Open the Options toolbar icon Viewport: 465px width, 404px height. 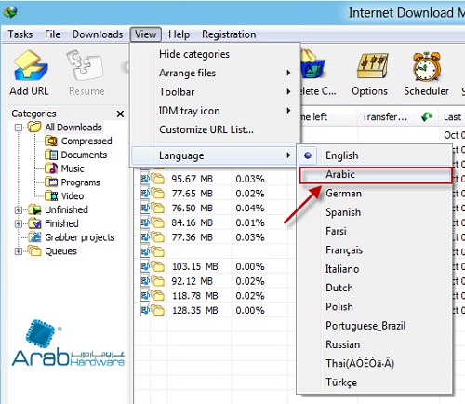372,65
